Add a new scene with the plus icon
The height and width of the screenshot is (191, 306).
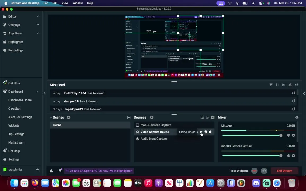point(69,117)
